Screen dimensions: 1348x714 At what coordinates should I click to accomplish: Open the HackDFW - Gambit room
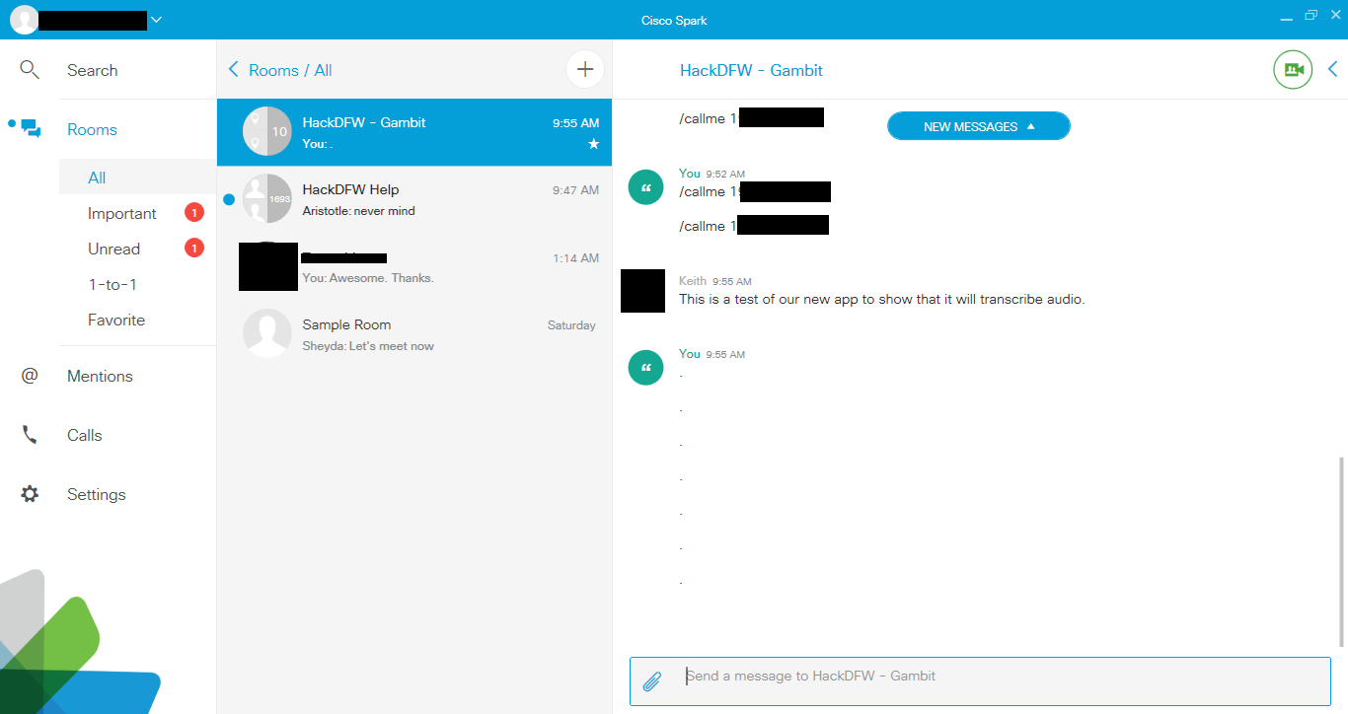414,132
